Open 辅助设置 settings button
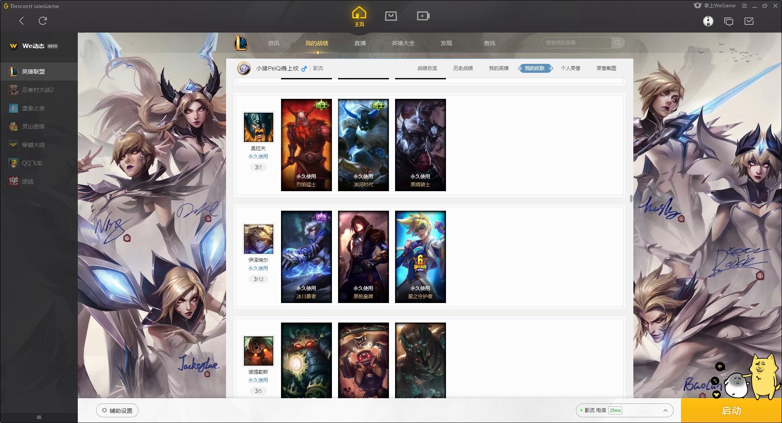The image size is (782, 423). point(117,411)
